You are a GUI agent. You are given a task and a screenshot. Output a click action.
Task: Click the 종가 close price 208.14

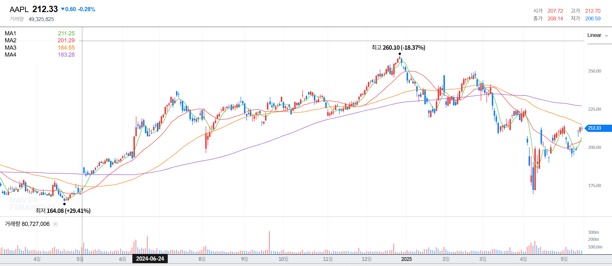555,18
